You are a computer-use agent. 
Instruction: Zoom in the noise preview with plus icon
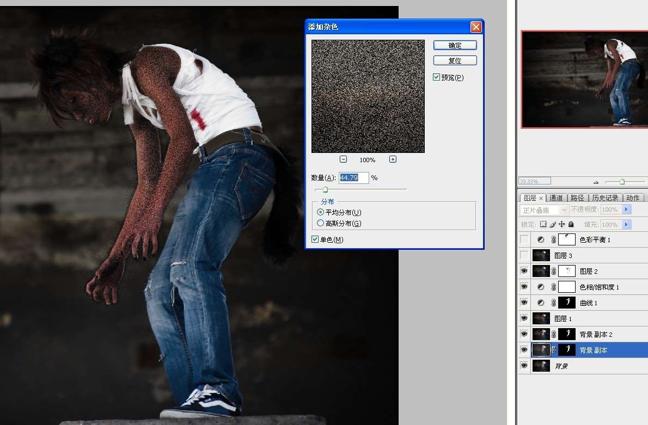[x=393, y=159]
